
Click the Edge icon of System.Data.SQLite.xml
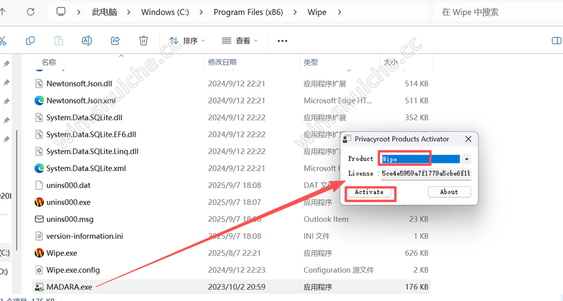[38, 168]
